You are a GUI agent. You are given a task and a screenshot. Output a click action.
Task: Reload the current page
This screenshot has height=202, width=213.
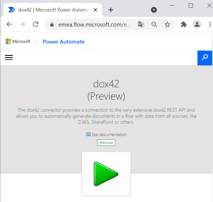(x=35, y=24)
